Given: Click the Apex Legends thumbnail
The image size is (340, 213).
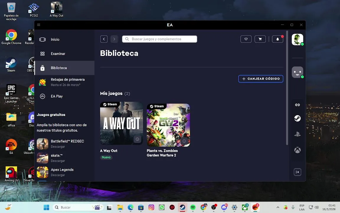Looking at the screenshot, I should [42, 172].
